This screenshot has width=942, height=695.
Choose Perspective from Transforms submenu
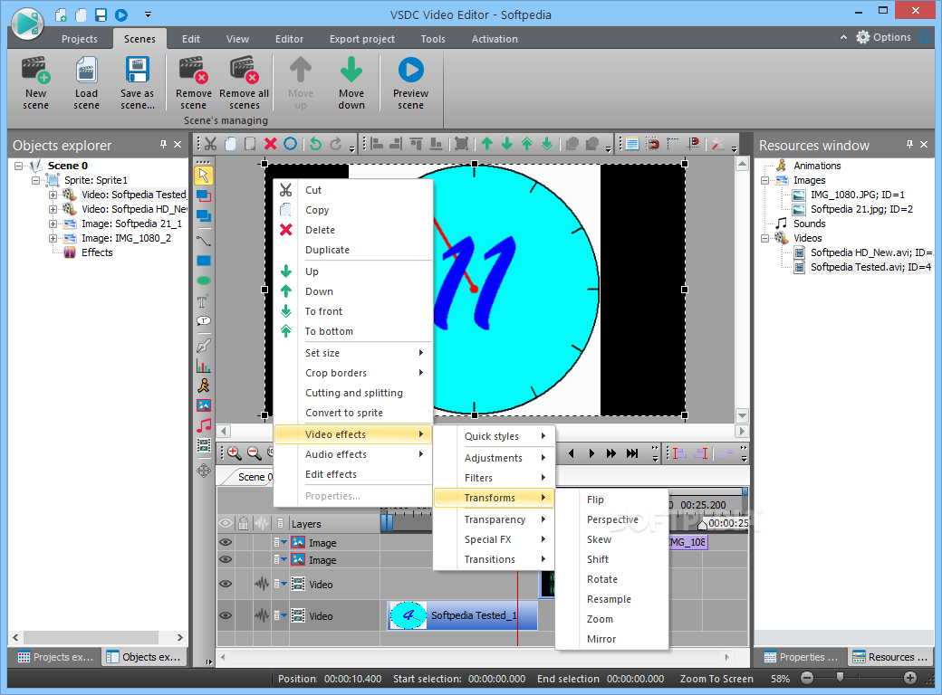pyautogui.click(x=611, y=519)
